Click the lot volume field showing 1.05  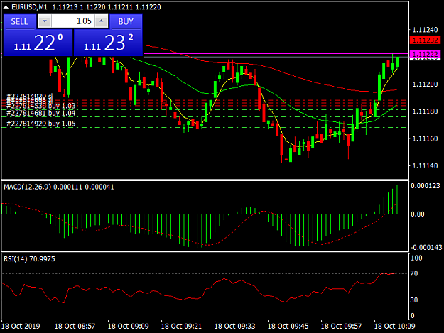73,21
